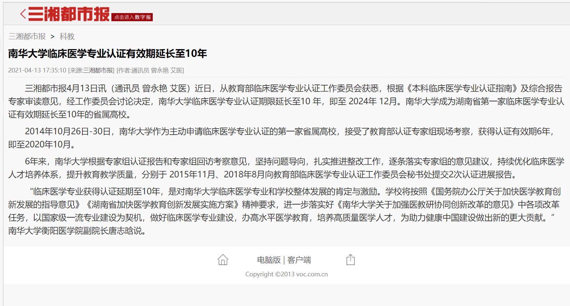Open the 客户端 link
570x306 pixels.
pos(299,260)
